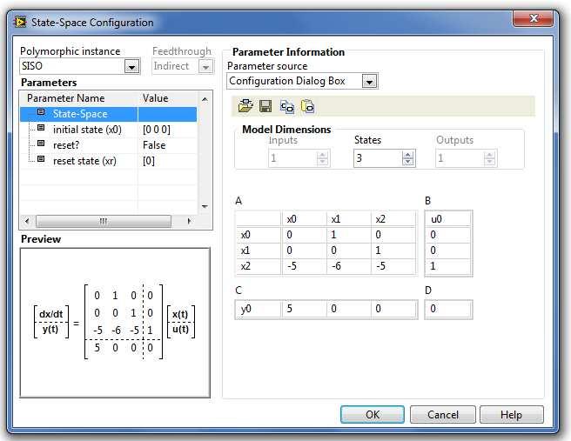Screen dimensions: 571x441
Task: Click matrix A cell row x2 column x2
Action: [x=393, y=266]
